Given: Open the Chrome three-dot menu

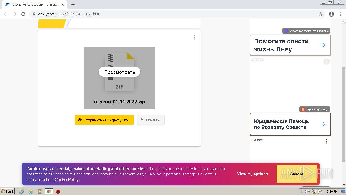Looking at the screenshot, I should 340,14.
